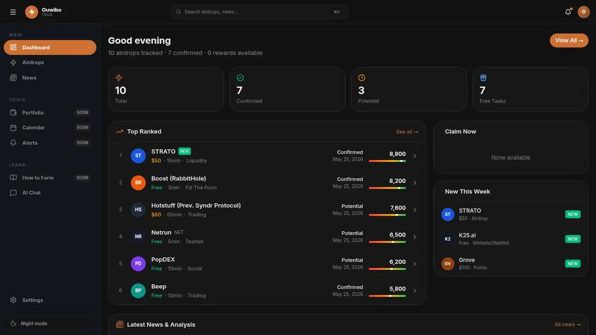
Task: Click the Free Tasks gift icon
Action: (483, 78)
